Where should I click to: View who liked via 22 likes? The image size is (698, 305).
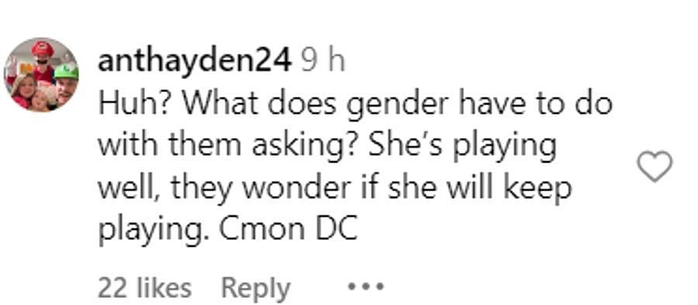145,288
